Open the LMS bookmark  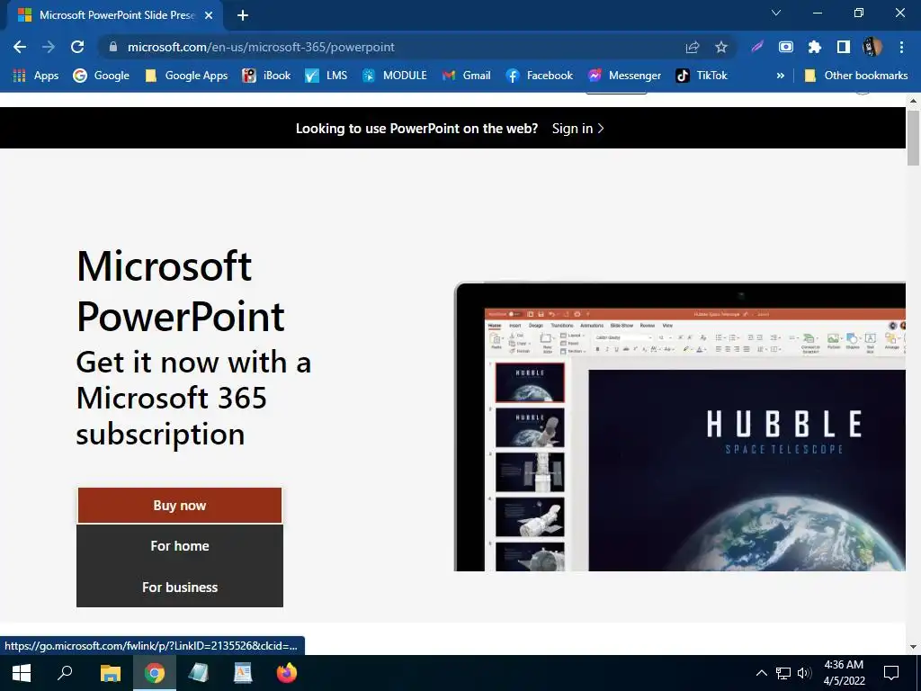326,76
